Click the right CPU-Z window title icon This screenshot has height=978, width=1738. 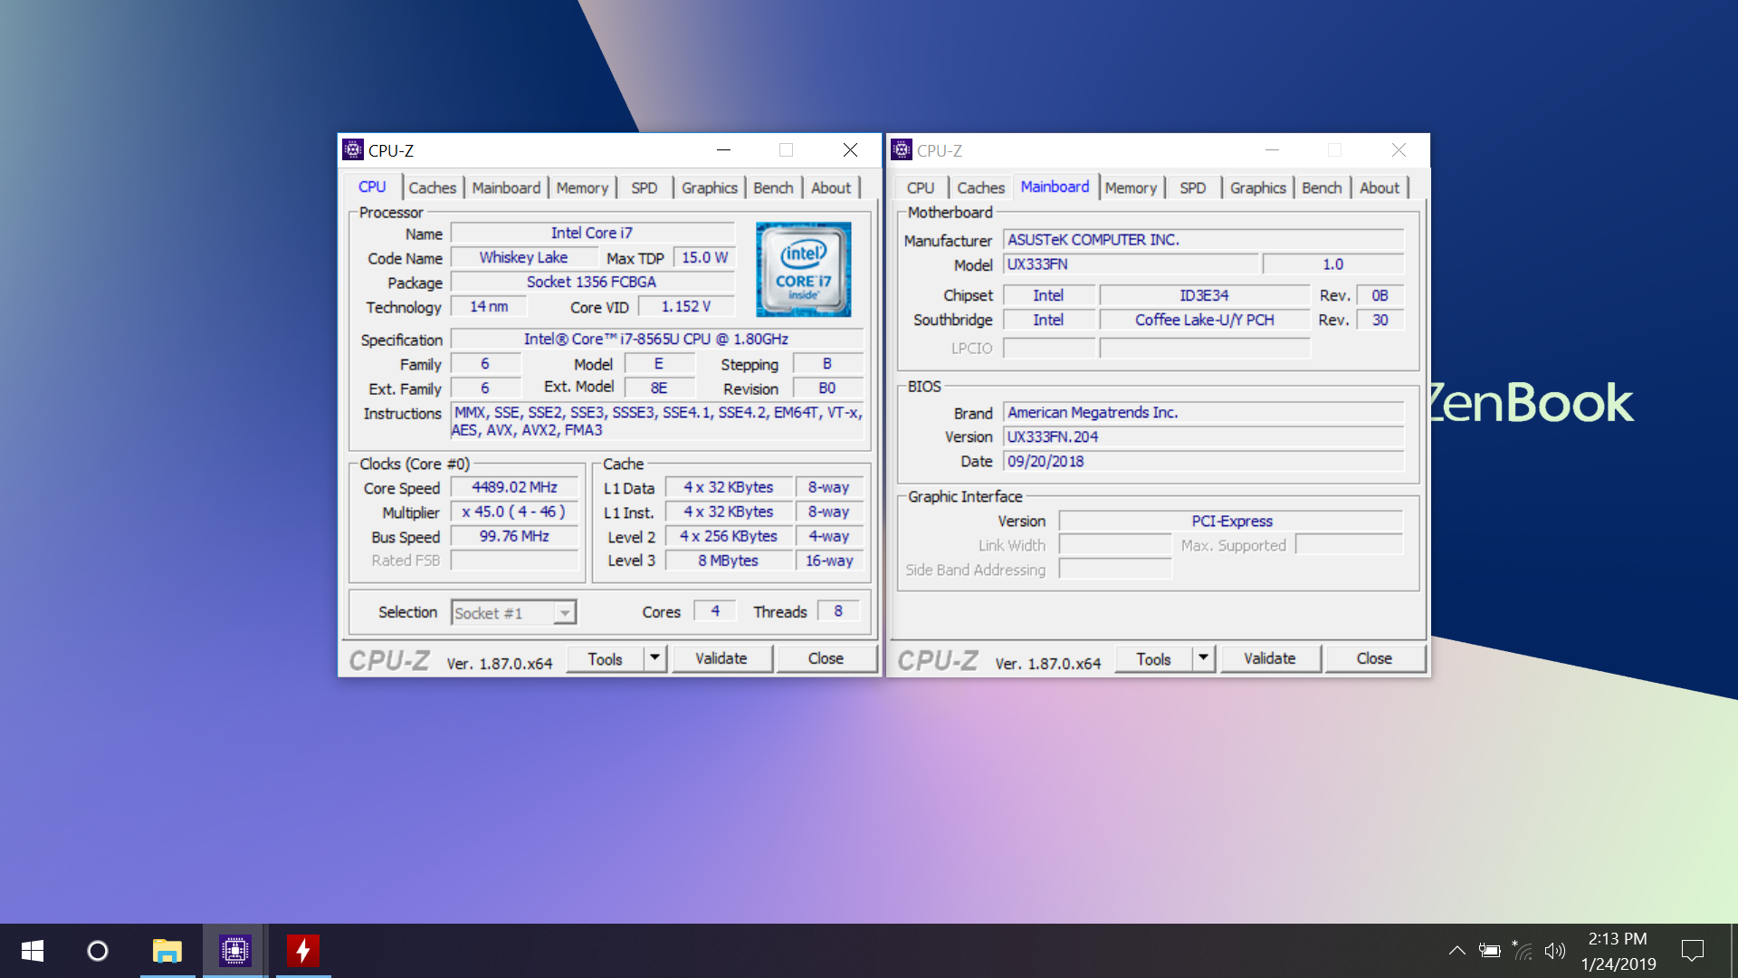902,150
